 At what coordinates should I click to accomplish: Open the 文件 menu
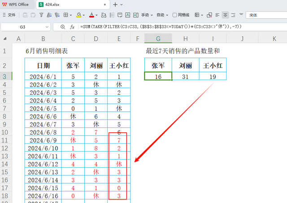pos(9,15)
